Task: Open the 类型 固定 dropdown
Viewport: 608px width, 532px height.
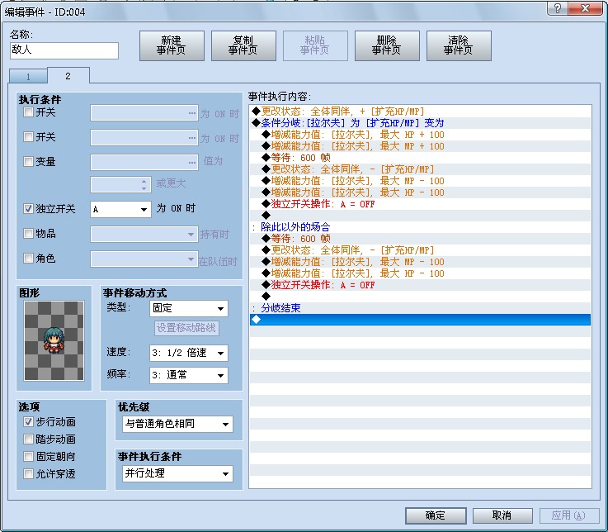Action: click(188, 308)
